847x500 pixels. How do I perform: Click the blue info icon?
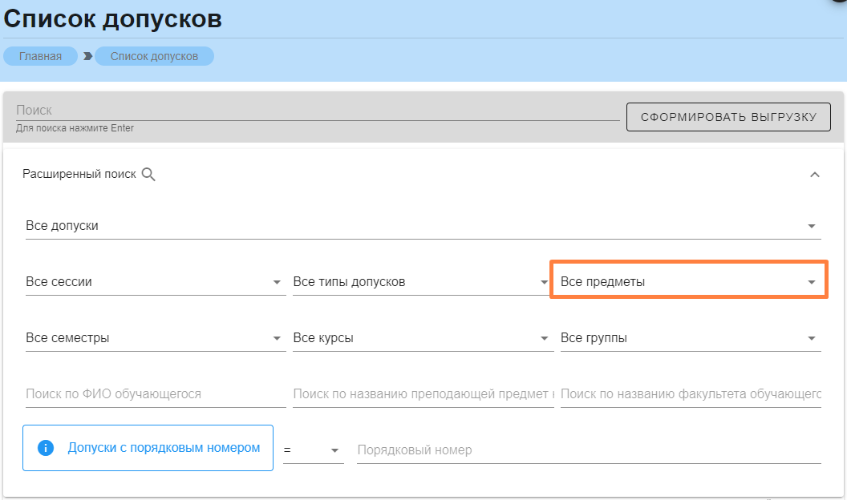[46, 448]
